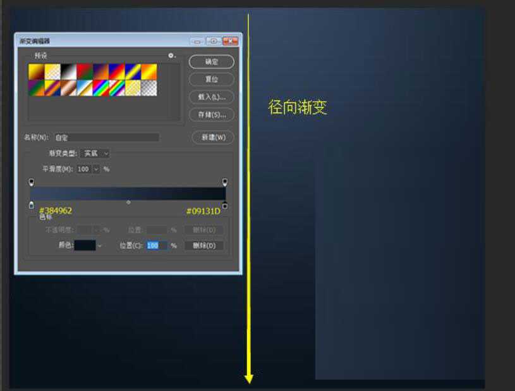Open the 平滑度 smoothness value dropdown arrow
The height and width of the screenshot is (391, 515).
(x=96, y=169)
